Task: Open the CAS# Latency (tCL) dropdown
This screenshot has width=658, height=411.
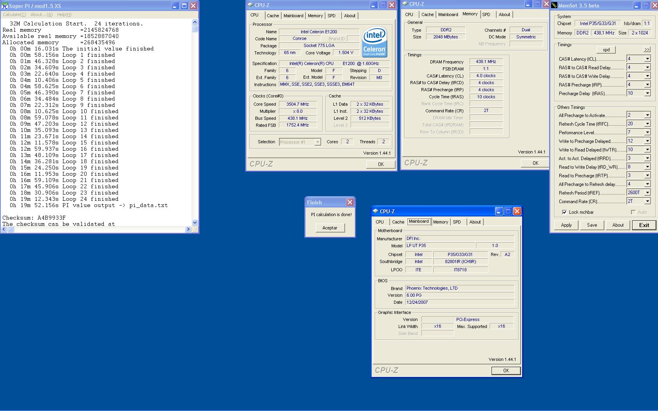Action: point(647,59)
